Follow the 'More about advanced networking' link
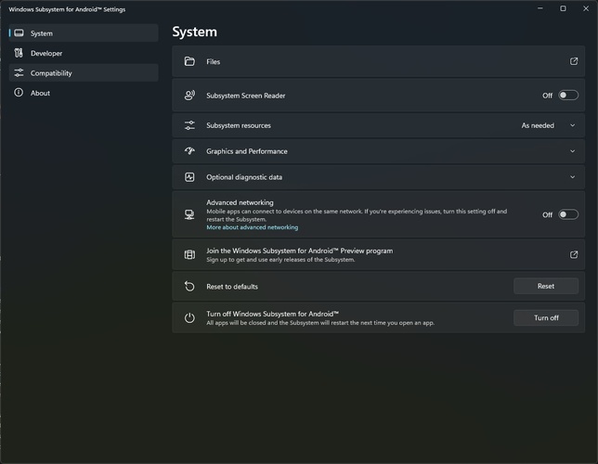The width and height of the screenshot is (598, 464). [252, 227]
